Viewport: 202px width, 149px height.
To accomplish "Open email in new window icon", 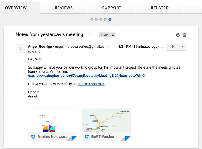I will coord(184,35).
